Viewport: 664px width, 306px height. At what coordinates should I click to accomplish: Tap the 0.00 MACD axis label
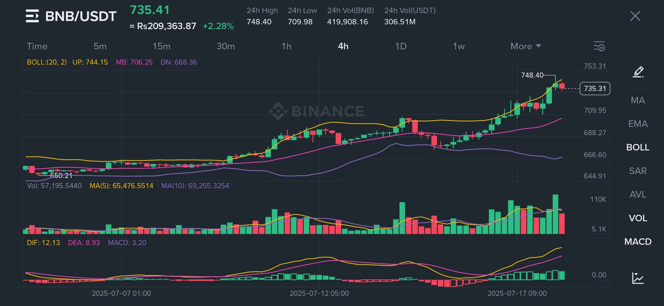point(599,275)
